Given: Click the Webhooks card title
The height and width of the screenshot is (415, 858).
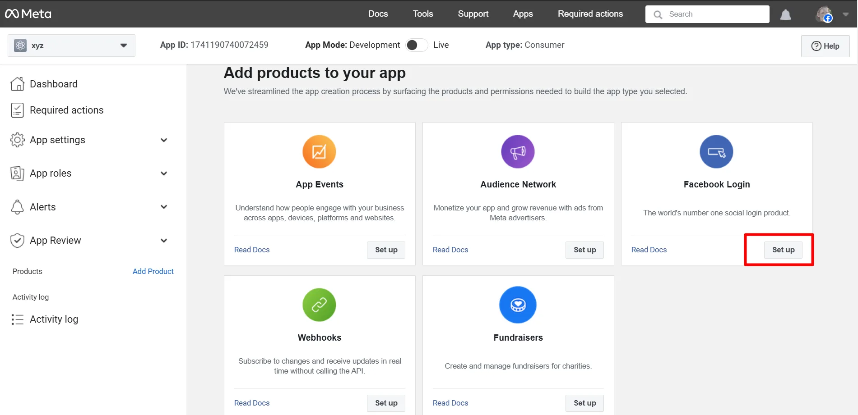Looking at the screenshot, I should point(320,337).
